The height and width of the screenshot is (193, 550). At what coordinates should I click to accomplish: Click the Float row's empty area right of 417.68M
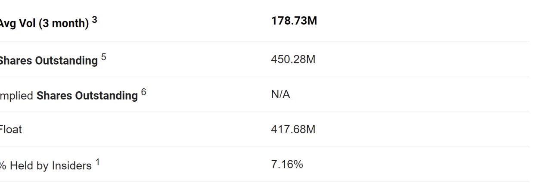point(422,129)
